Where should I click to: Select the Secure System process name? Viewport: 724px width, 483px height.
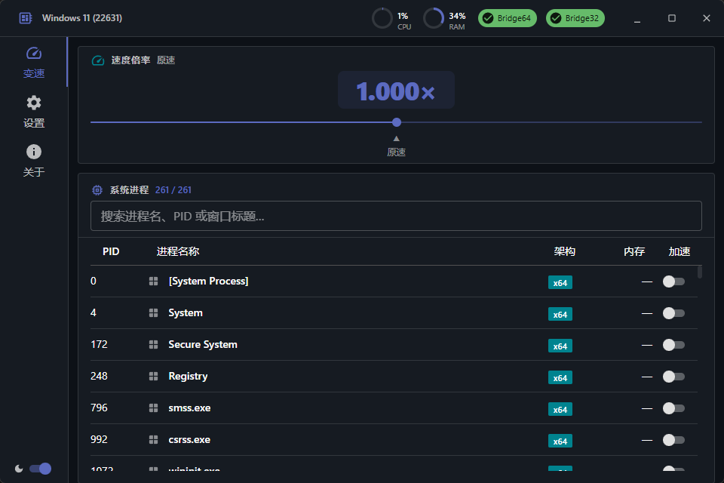(203, 344)
